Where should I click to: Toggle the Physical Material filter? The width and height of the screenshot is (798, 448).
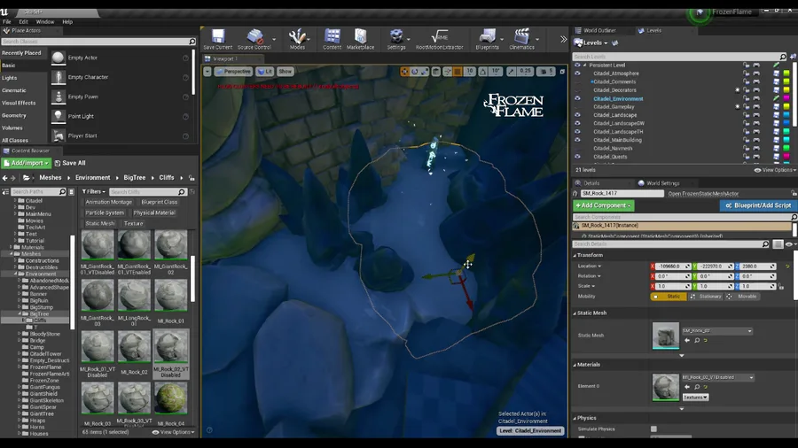click(x=154, y=212)
